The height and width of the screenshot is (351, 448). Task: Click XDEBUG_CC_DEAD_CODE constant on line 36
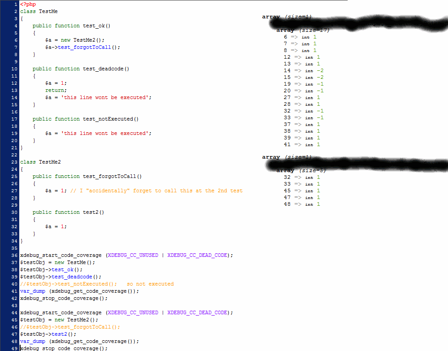coord(197,255)
